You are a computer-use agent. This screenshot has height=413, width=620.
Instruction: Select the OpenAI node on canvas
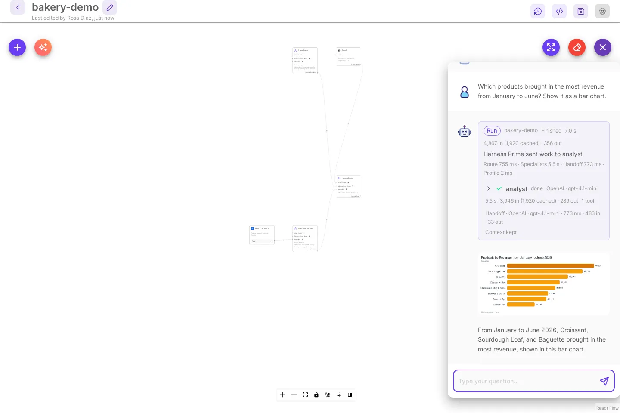pyautogui.click(x=348, y=56)
